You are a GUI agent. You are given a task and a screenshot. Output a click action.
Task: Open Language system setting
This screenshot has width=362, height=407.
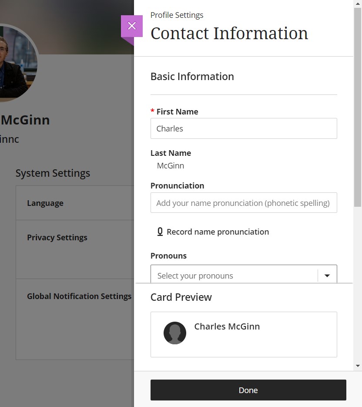tap(75, 203)
